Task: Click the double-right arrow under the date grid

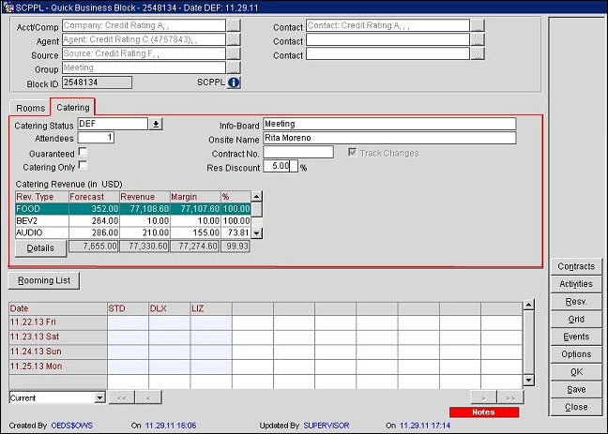Action: 509,397
